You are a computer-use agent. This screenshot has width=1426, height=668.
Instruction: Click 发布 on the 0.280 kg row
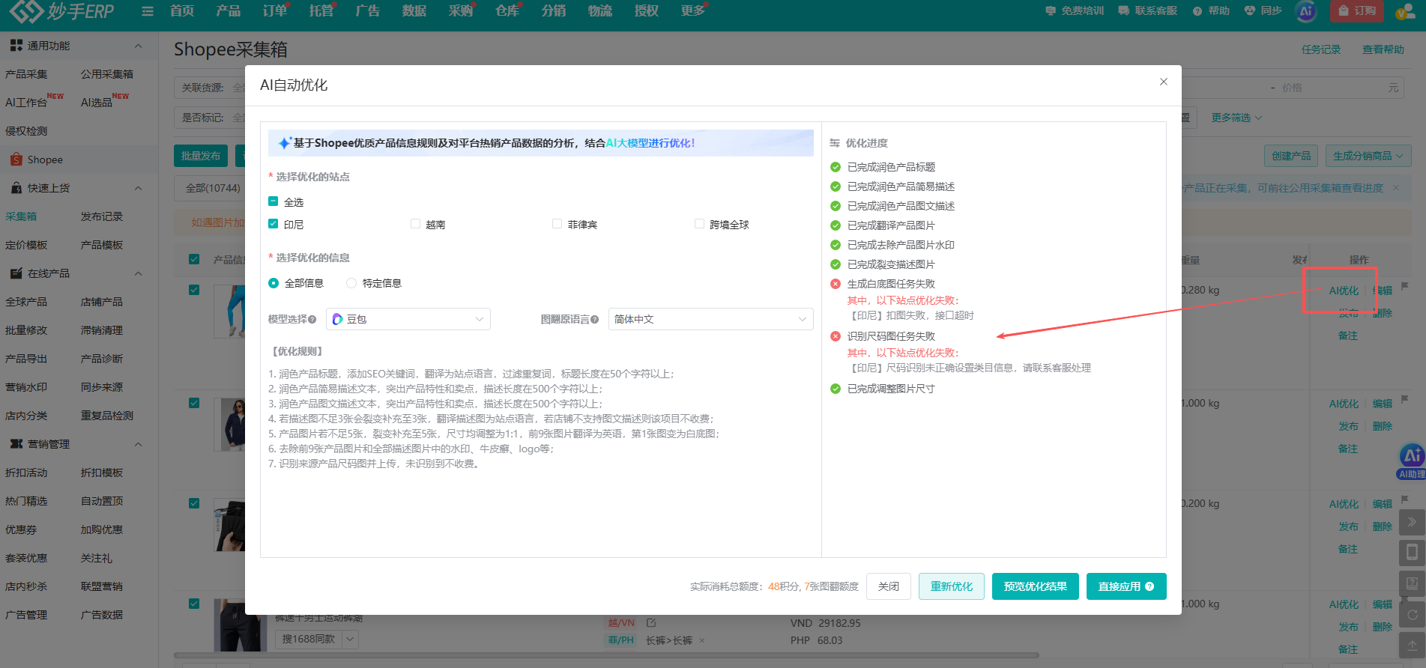pyautogui.click(x=1348, y=313)
